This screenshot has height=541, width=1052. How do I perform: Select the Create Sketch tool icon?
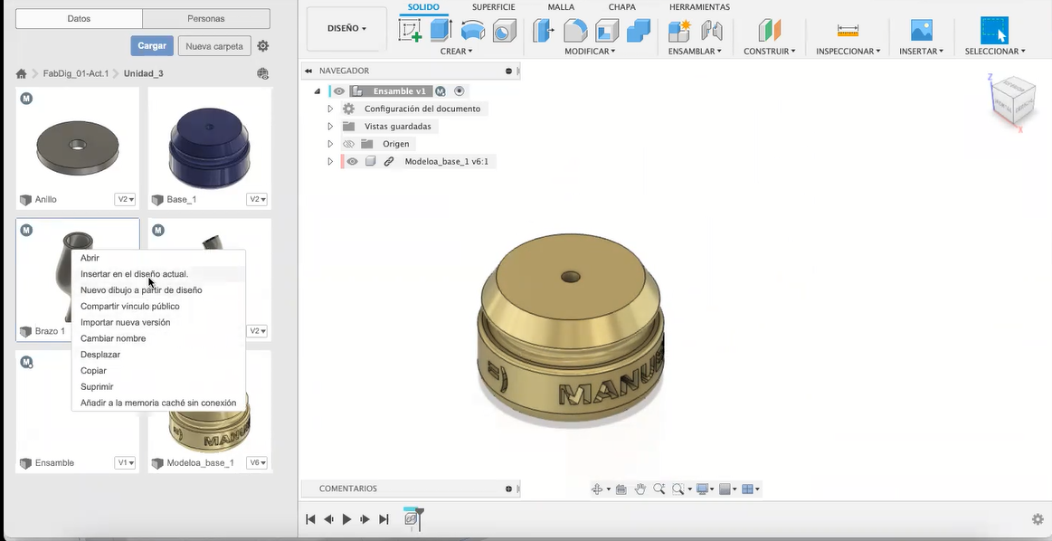click(x=409, y=31)
